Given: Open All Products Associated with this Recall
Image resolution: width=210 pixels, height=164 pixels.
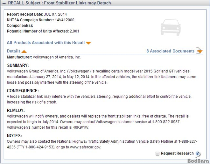Looking at the screenshot, I should point(46,43).
